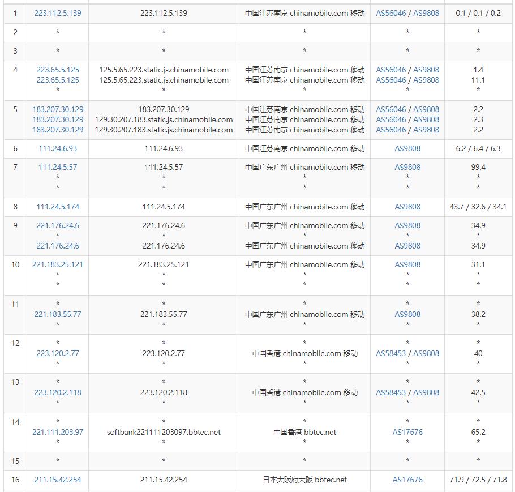The height and width of the screenshot is (492, 515).
Task: Select the 0.1 / 0.1 / 0.2 latency value
Action: (478, 13)
